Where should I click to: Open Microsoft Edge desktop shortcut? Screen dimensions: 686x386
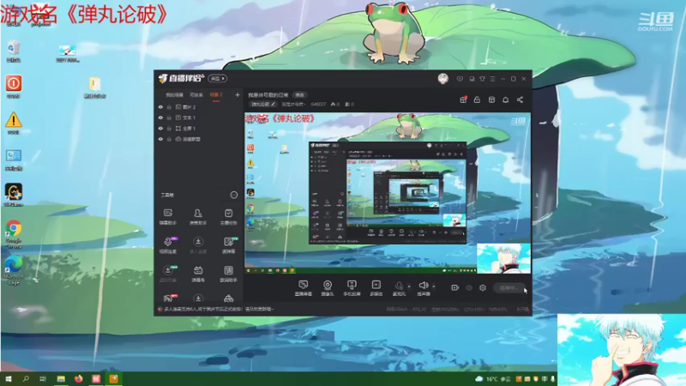(x=14, y=270)
